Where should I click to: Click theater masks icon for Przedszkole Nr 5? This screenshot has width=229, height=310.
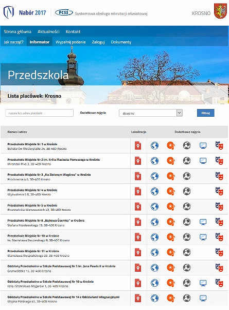point(219,206)
